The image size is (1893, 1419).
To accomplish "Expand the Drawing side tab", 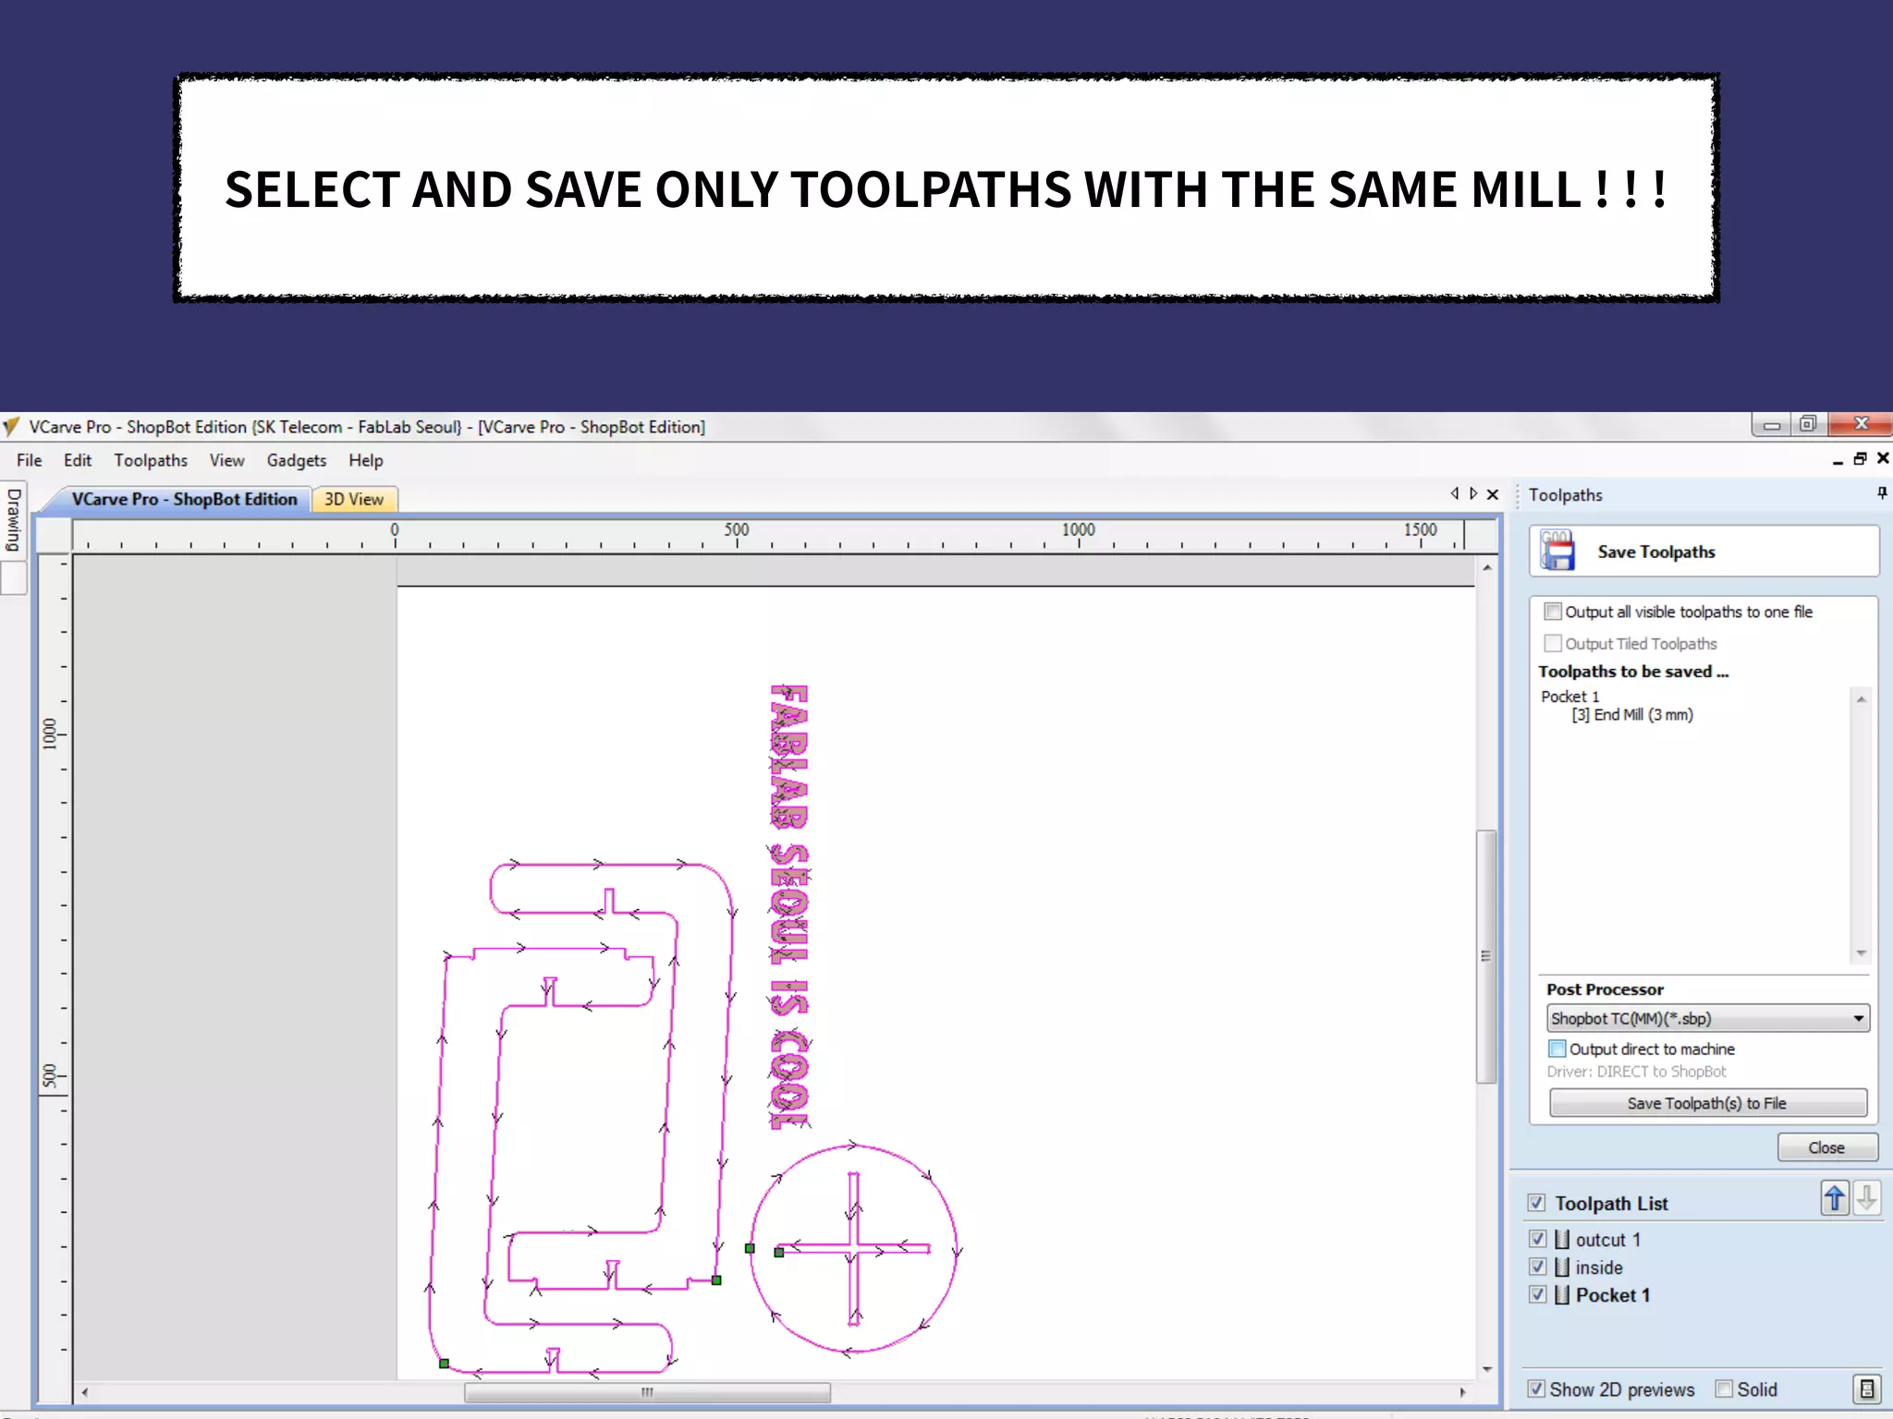I will click(x=14, y=520).
